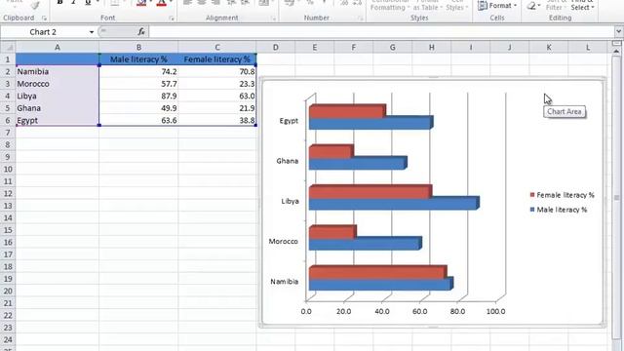Click the Egypt category axis label
Screen dimensions: 624x351
[289, 121]
